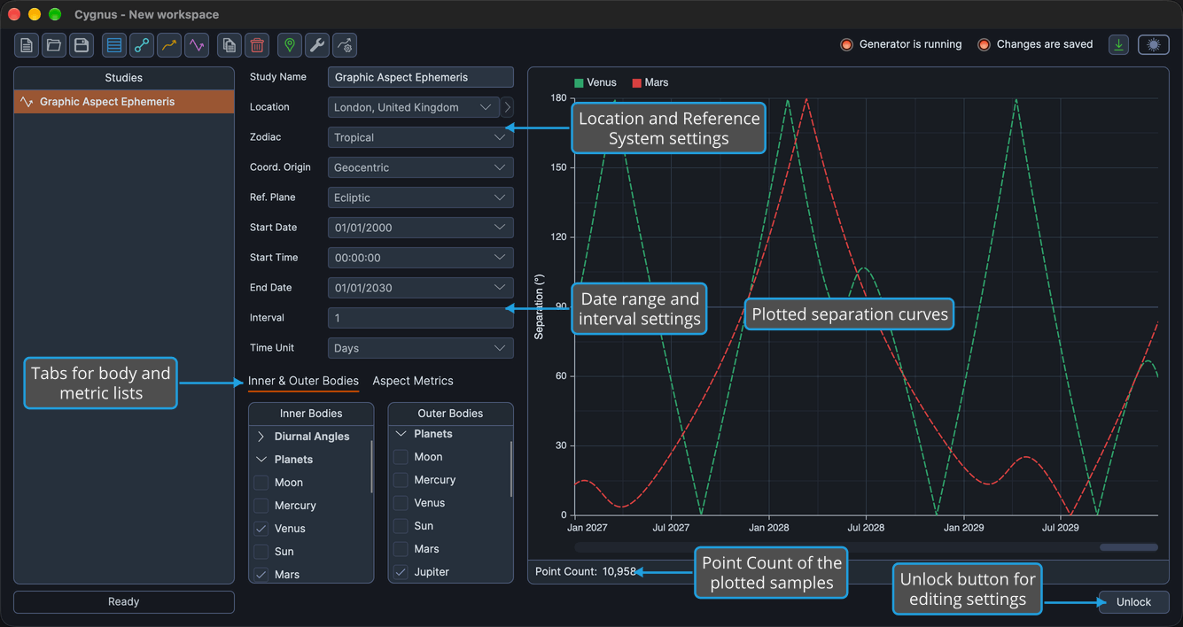
Task: Click the Unlock button
Action: [1133, 602]
